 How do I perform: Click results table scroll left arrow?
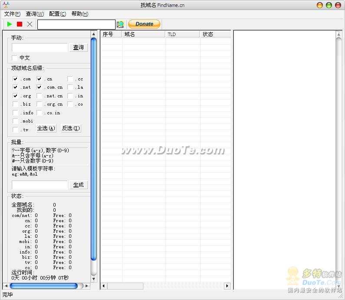104,286
